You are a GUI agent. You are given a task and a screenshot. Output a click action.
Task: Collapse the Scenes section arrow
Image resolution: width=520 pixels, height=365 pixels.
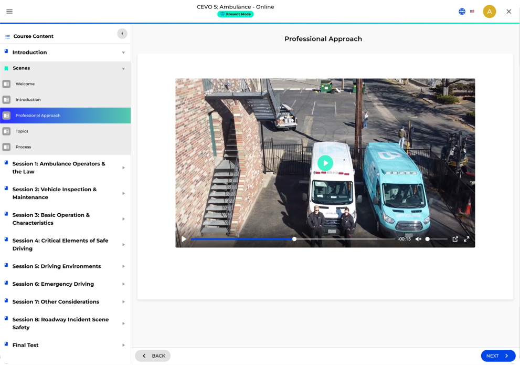tap(123, 69)
